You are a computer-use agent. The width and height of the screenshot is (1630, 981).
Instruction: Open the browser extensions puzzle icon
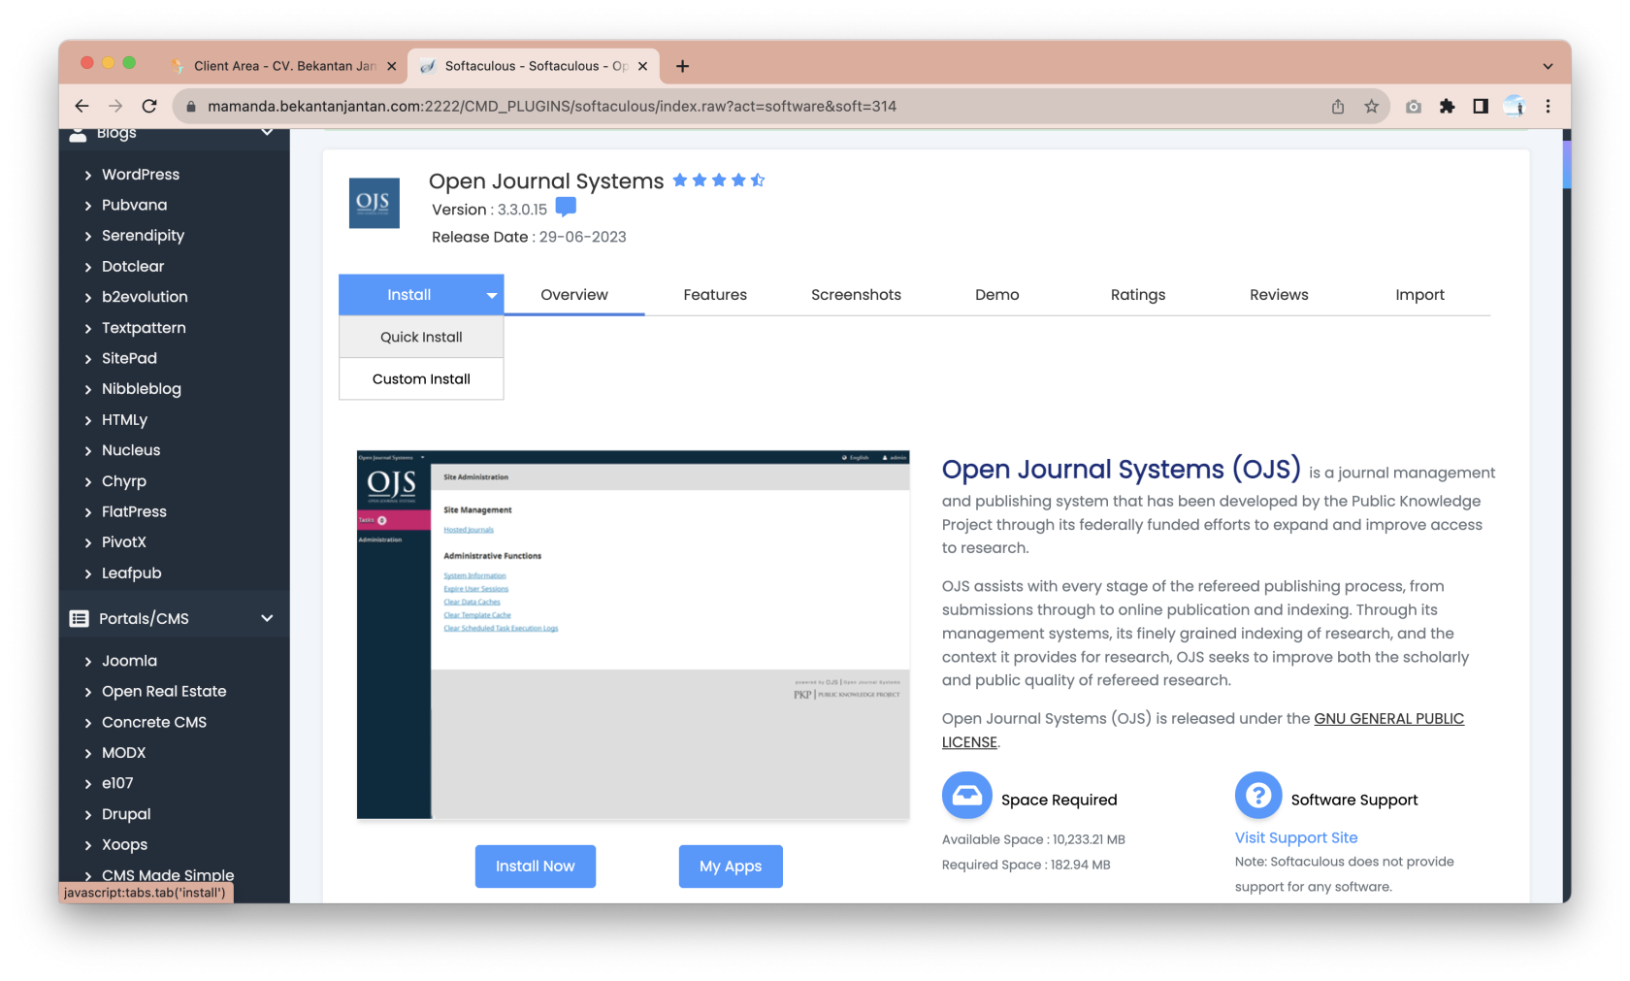[x=1447, y=107]
